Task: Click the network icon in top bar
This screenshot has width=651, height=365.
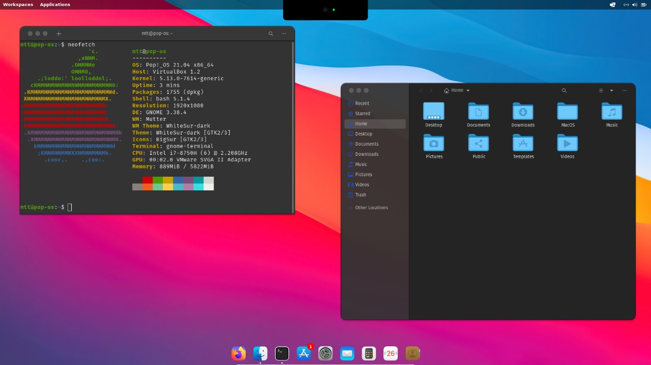Action: tap(626, 5)
